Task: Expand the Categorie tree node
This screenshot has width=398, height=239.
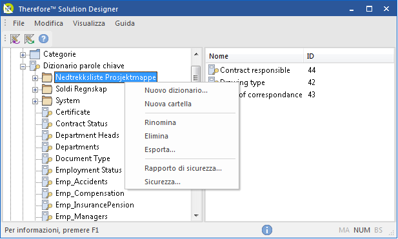Action: 23,55
